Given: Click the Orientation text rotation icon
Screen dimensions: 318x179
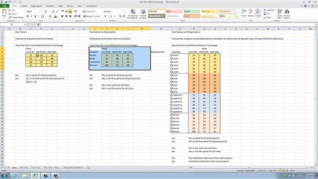Looking at the screenshot, I should pyautogui.click(x=76, y=11).
